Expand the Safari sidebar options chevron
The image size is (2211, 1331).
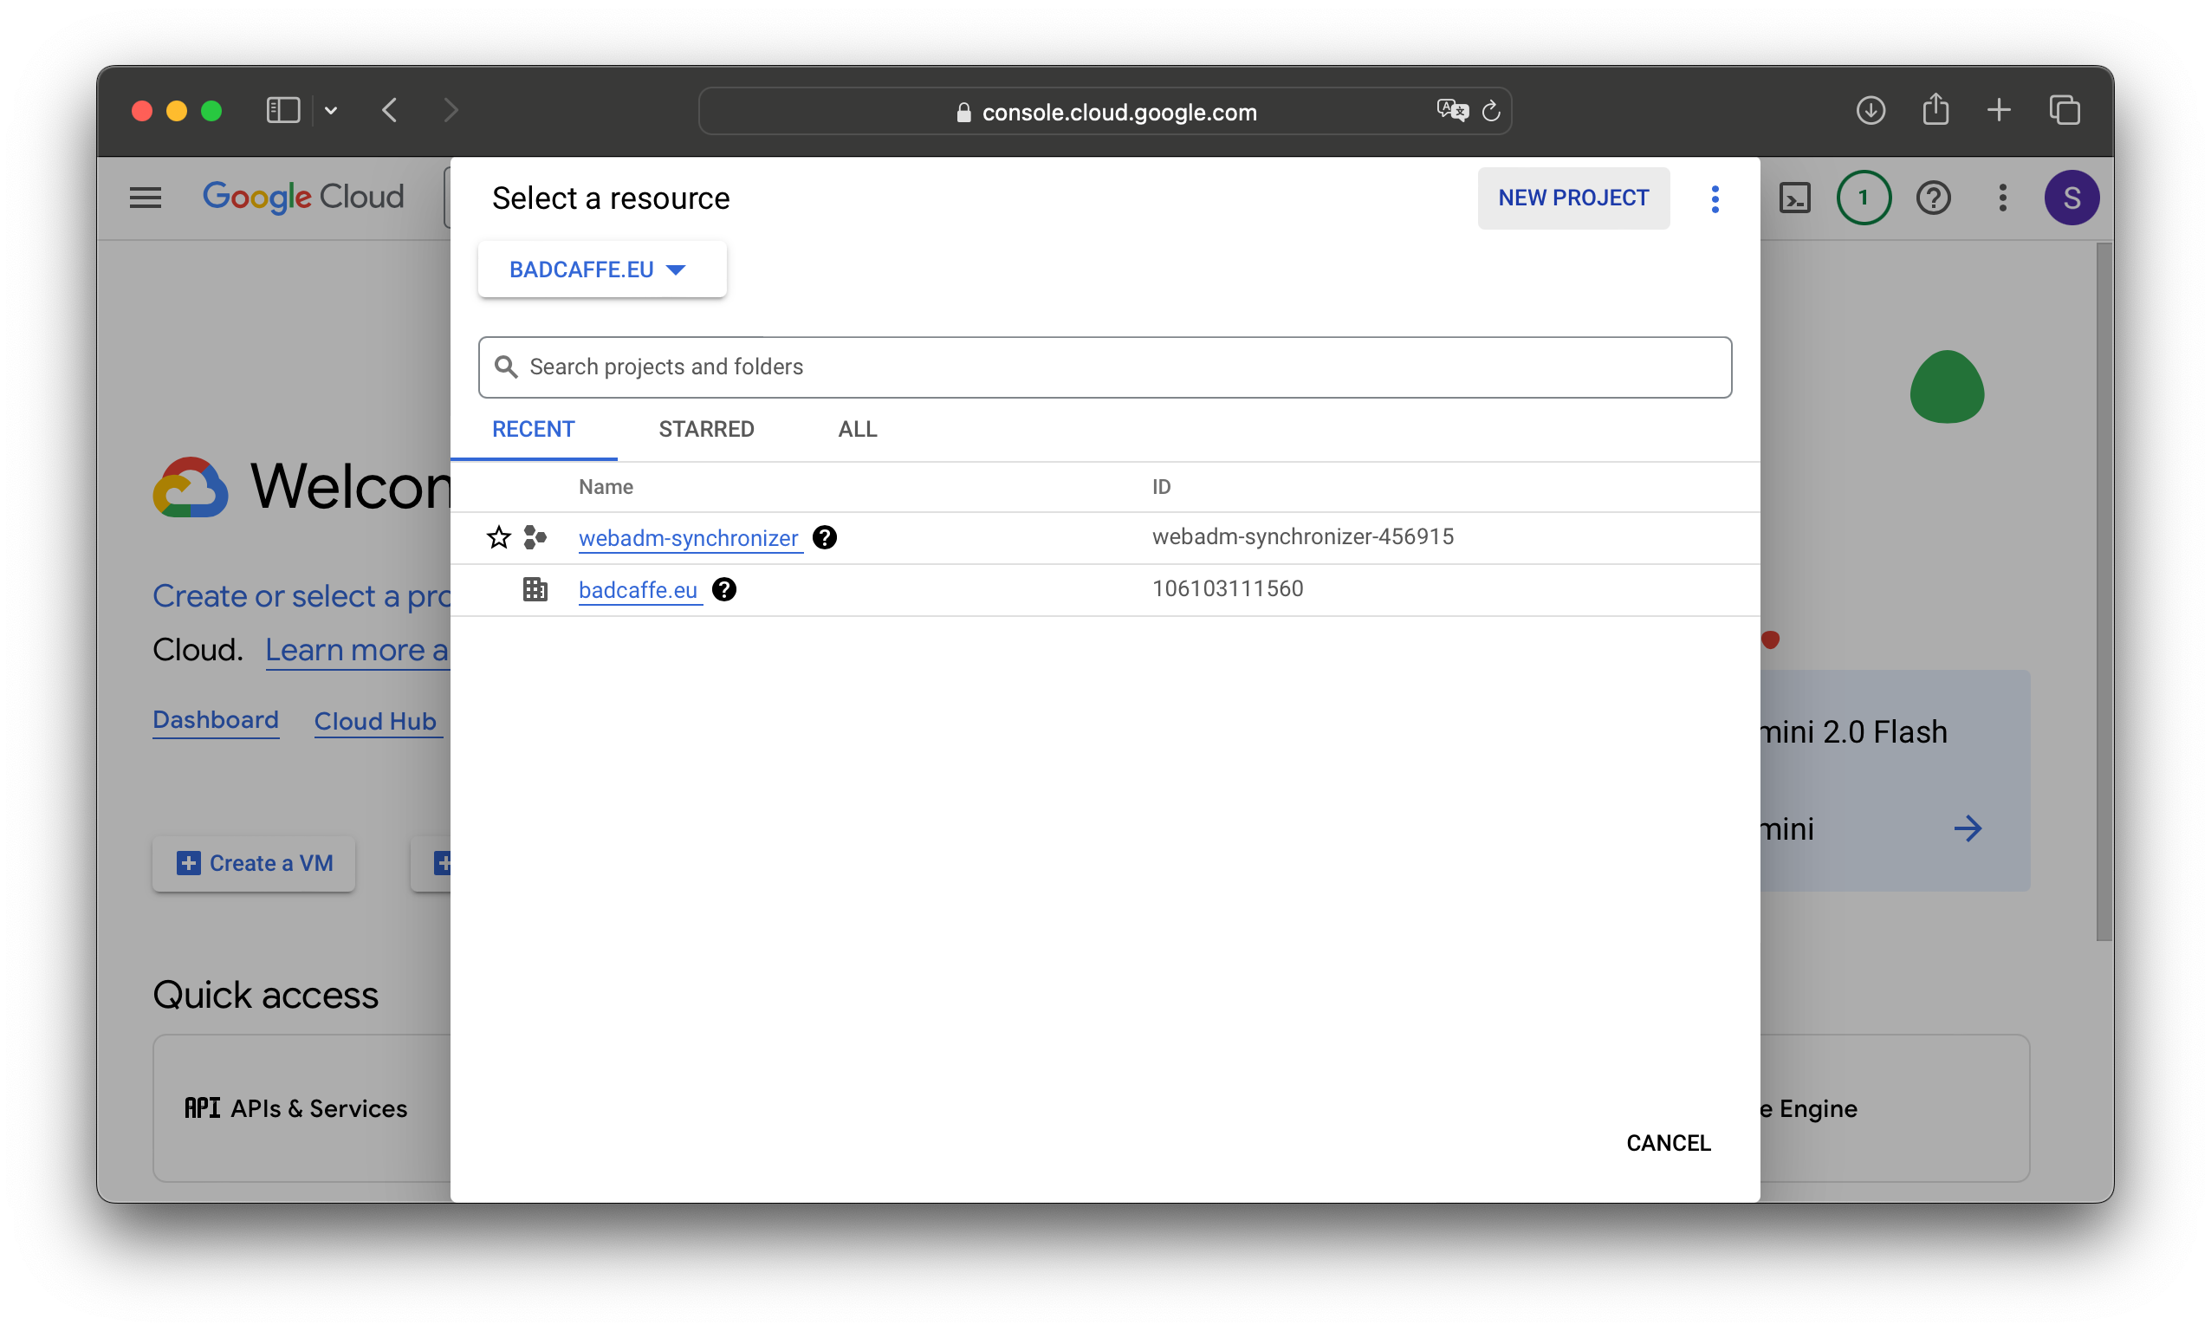pos(331,110)
